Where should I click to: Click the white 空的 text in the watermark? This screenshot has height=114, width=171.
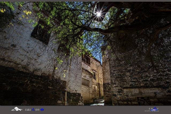point(37,110)
